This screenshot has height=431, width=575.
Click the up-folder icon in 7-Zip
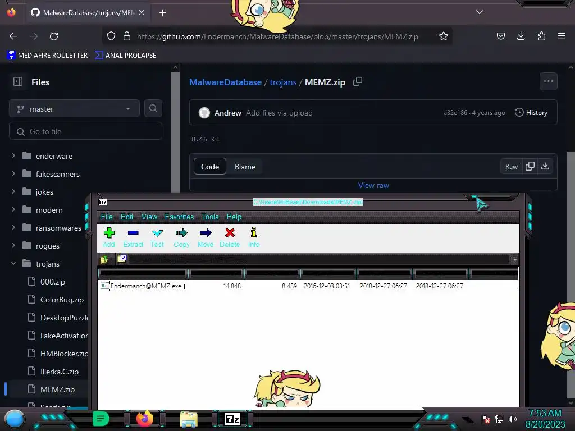click(x=104, y=259)
